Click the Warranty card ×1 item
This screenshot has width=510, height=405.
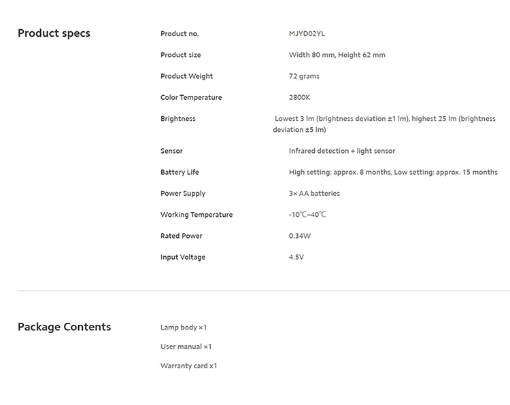[x=188, y=366]
